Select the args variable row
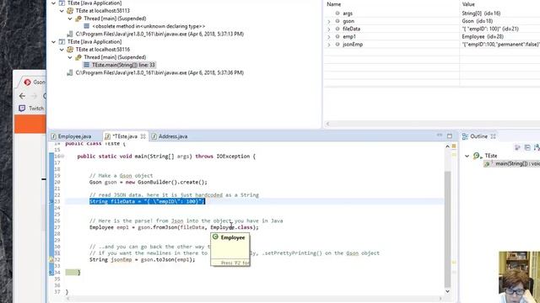Image resolution: width=540 pixels, height=303 pixels. pyautogui.click(x=432, y=13)
